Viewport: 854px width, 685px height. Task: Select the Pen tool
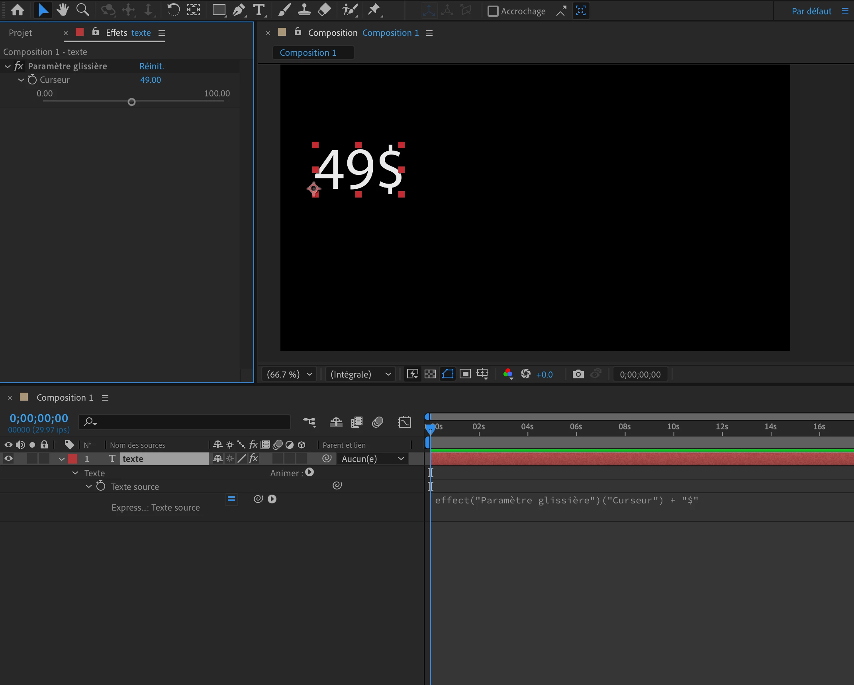[239, 10]
